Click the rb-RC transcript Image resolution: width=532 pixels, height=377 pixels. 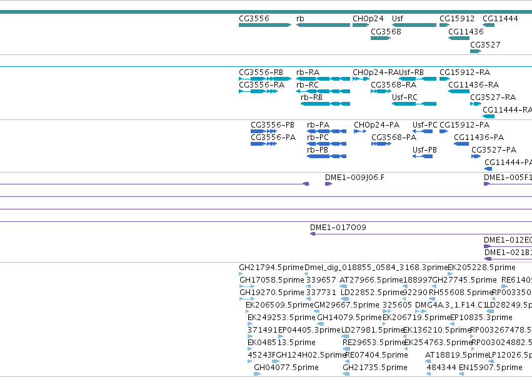click(323, 91)
